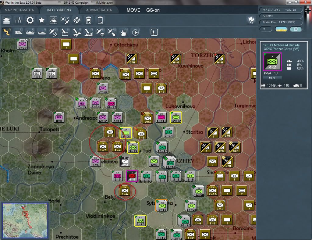Image resolution: width=312 pixels, height=240 pixels.
Task: Select the 2=16 Soviet unit counter
Action: pyautogui.click(x=212, y=191)
